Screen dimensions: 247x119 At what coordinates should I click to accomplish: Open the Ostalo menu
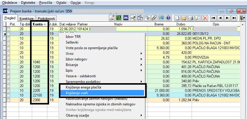click(x=61, y=3)
